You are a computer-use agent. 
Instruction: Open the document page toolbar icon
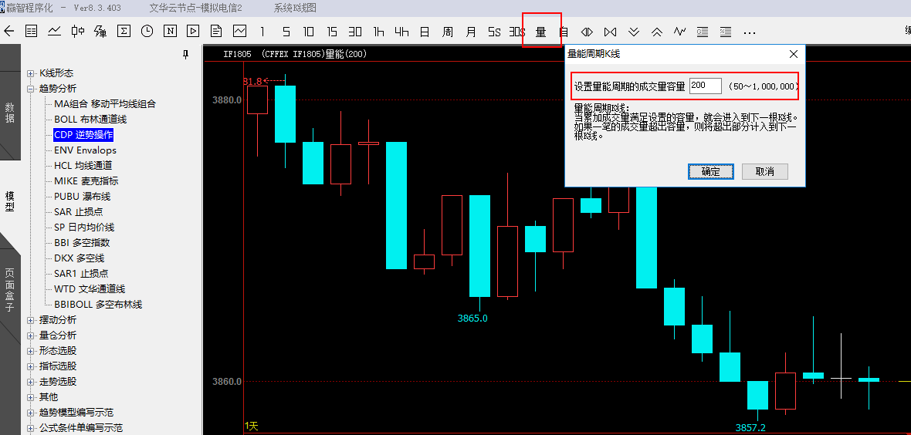click(x=216, y=32)
